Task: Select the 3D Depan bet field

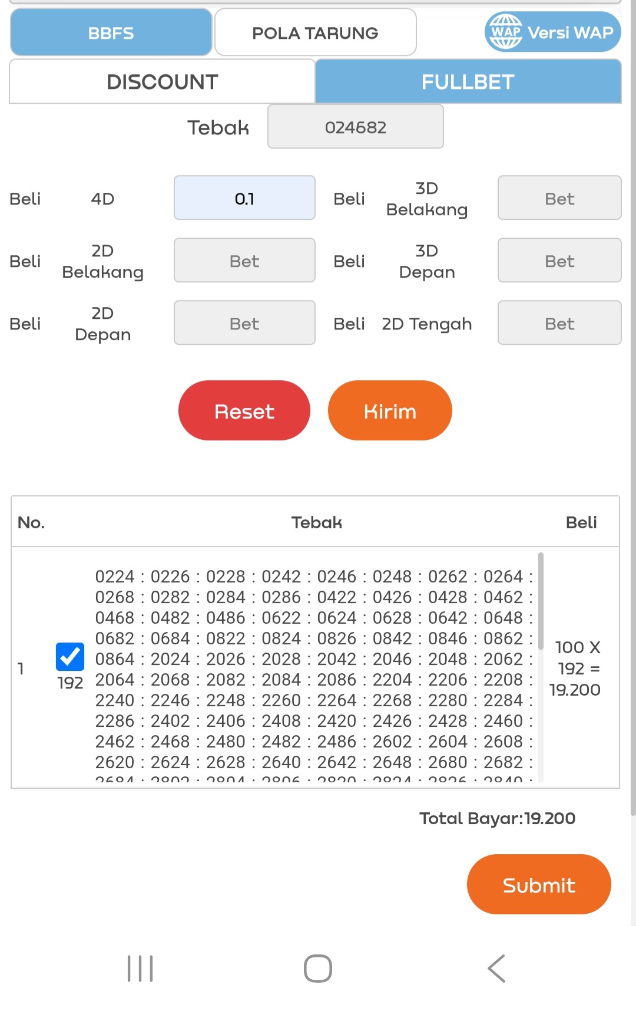Action: (559, 261)
